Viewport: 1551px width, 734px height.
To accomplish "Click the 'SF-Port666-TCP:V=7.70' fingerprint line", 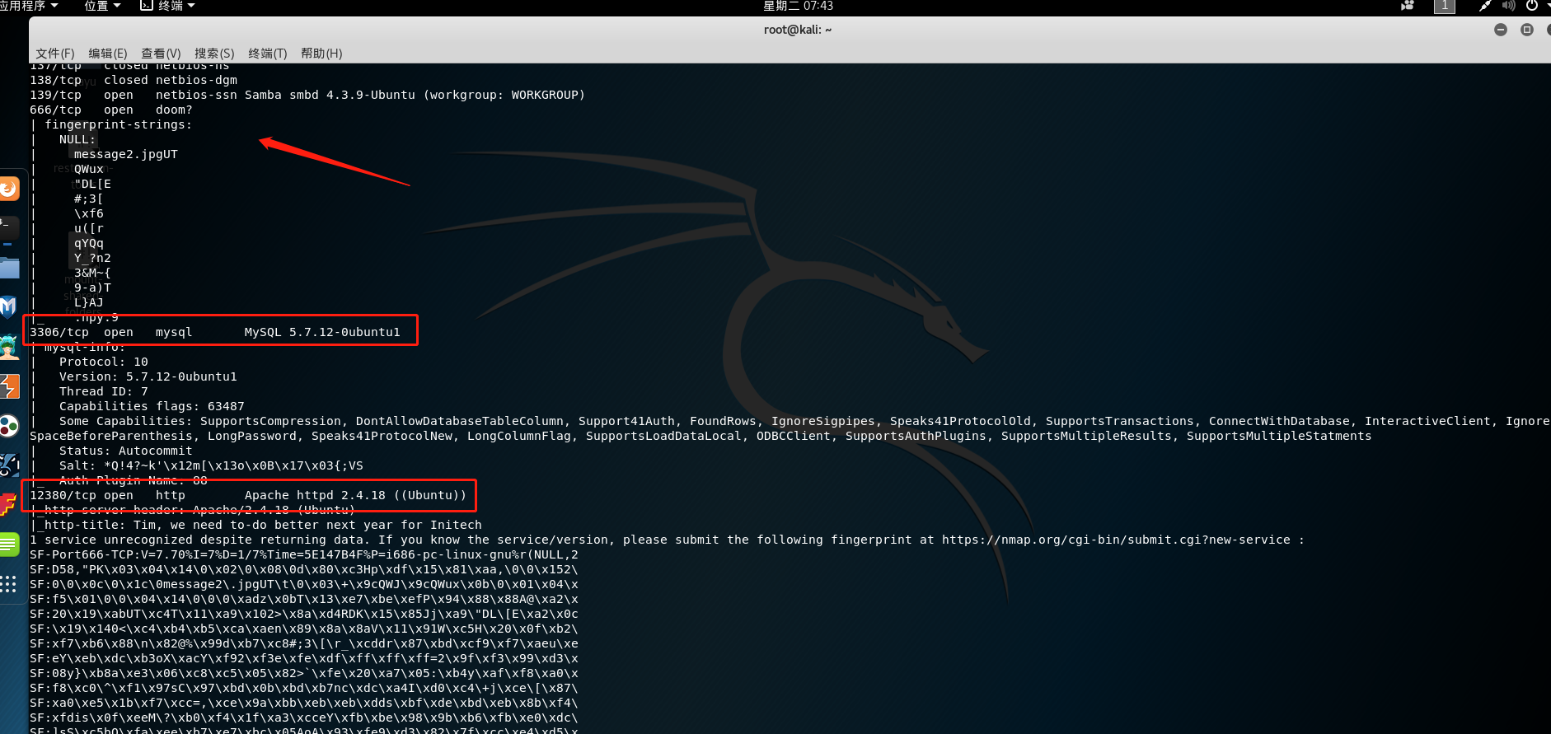I will [x=304, y=555].
